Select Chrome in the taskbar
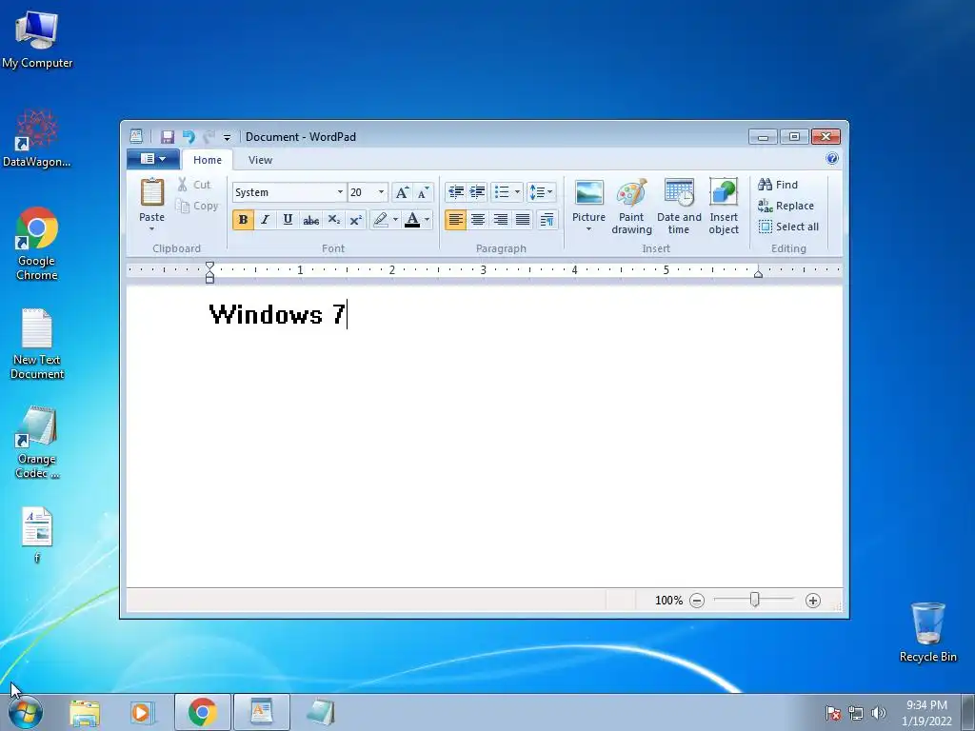The image size is (975, 731). (202, 712)
